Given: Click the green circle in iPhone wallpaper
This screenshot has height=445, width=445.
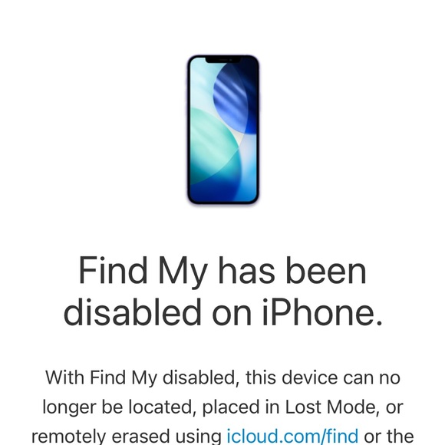Looking at the screenshot, I should tap(212, 145).
